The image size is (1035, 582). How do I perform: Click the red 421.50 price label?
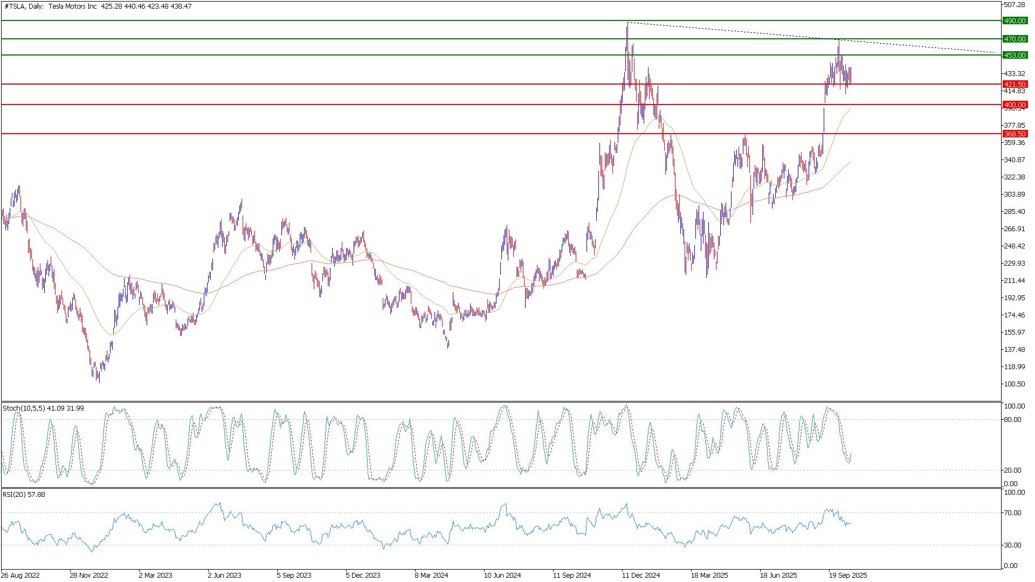pyautogui.click(x=1014, y=85)
